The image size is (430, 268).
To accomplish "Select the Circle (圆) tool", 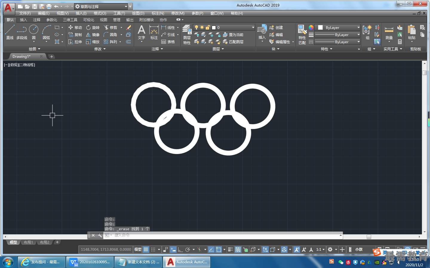I will click(x=34, y=32).
